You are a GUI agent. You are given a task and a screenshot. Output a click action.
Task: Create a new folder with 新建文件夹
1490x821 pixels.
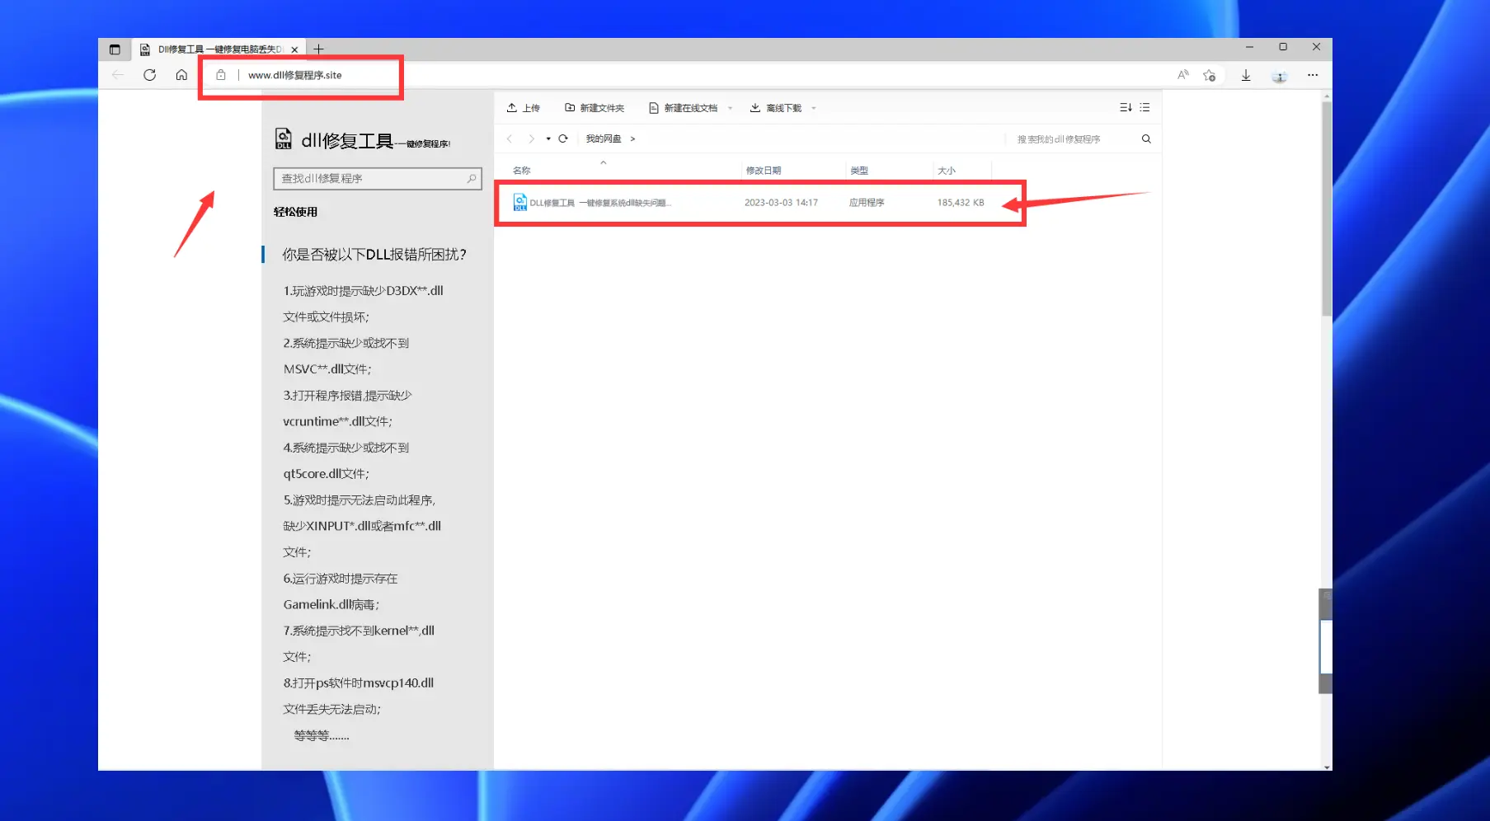click(x=595, y=108)
